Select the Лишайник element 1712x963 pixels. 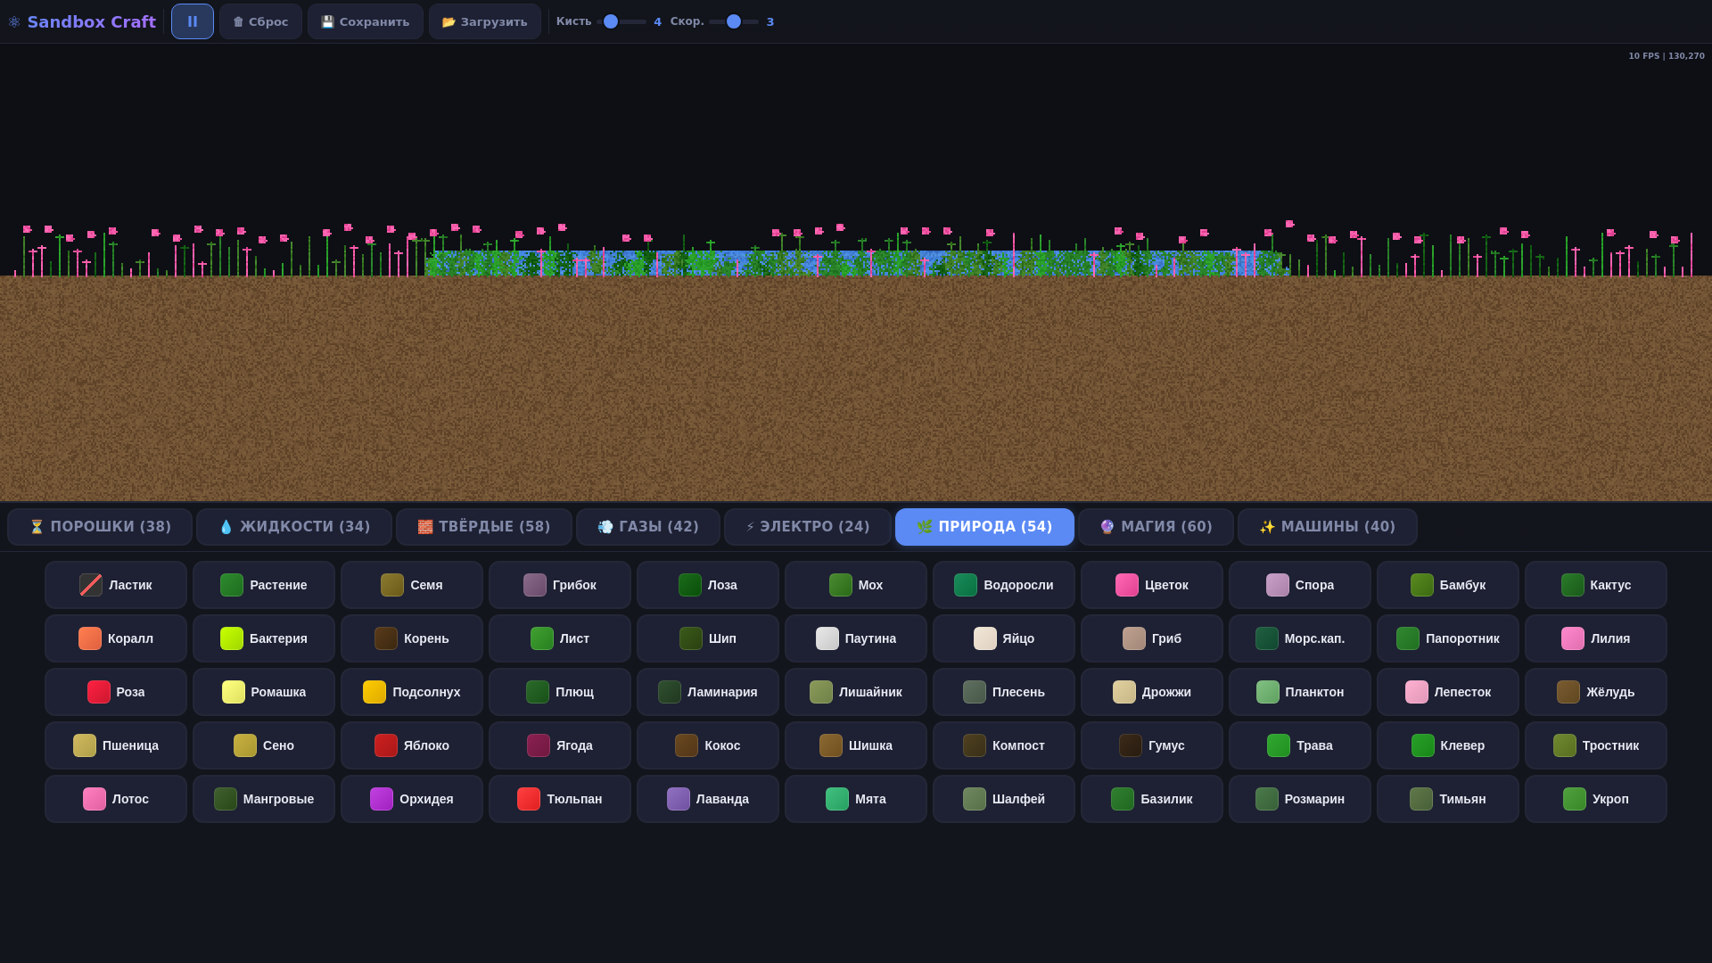point(856,692)
